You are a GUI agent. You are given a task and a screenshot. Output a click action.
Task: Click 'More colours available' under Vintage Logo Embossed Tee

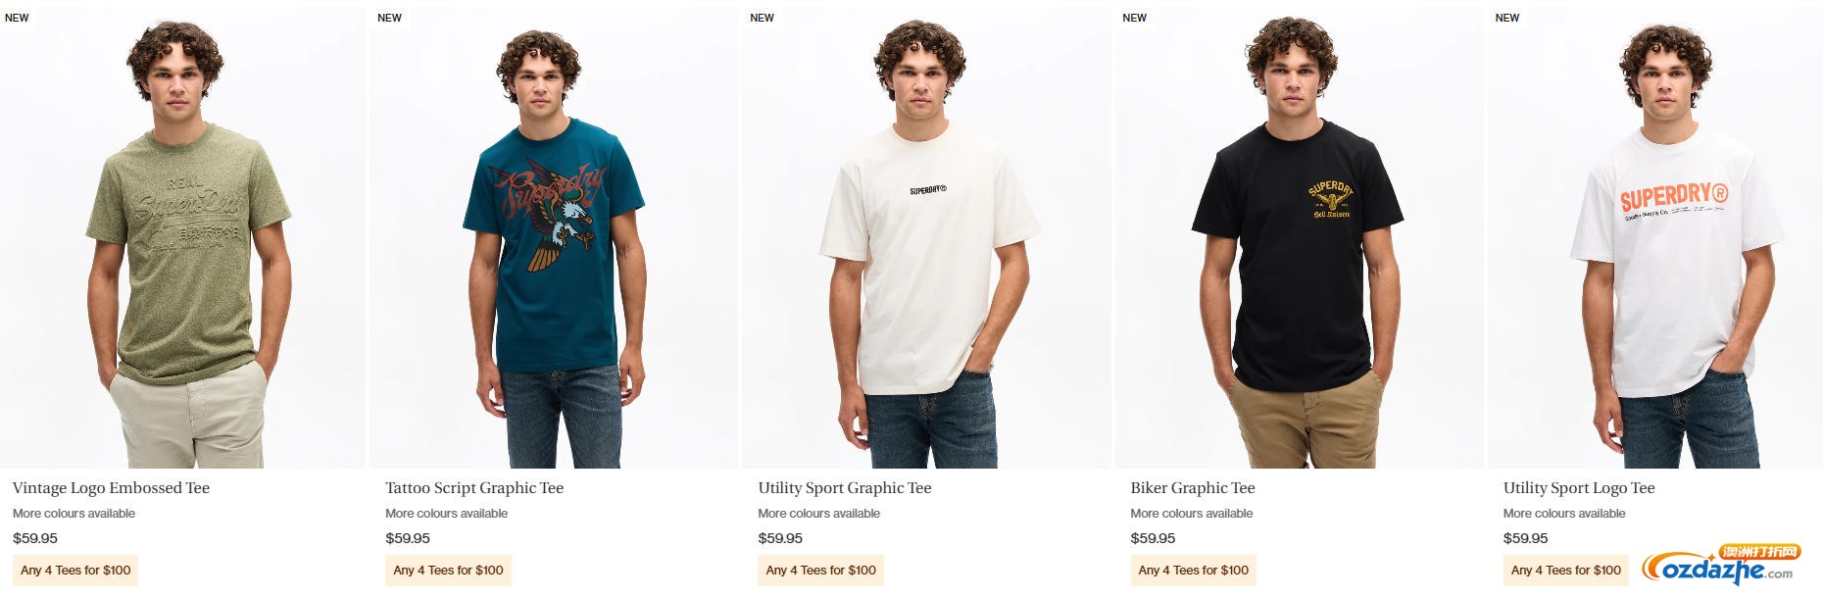click(74, 514)
